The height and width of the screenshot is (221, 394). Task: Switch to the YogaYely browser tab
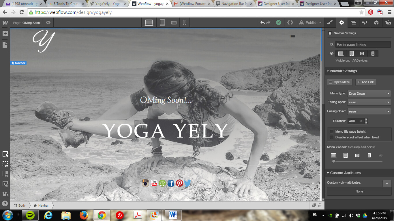(107, 4)
